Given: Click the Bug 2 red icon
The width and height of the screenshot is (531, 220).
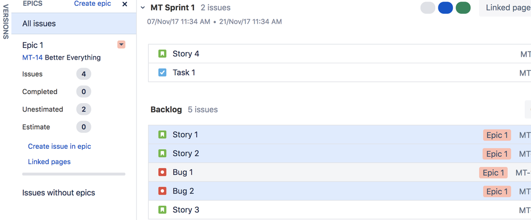Looking at the screenshot, I should [x=163, y=191].
